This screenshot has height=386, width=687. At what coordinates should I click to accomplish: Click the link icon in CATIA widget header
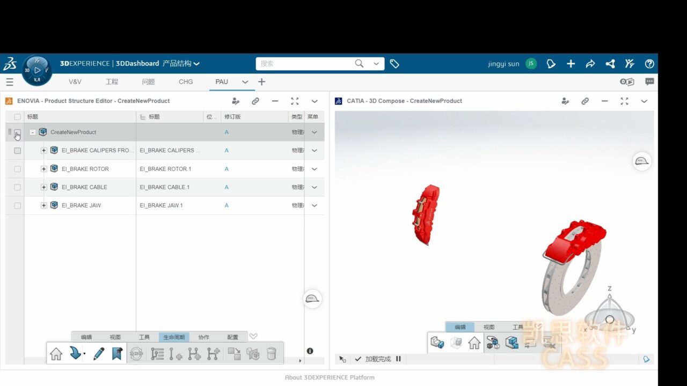point(585,101)
